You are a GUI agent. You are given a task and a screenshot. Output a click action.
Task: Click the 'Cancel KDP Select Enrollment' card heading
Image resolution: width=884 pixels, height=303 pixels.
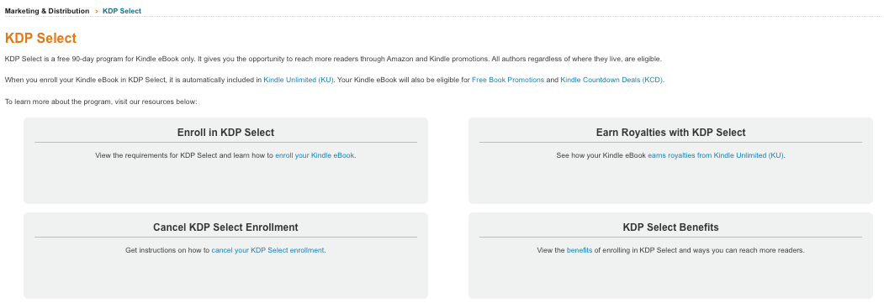tap(225, 227)
